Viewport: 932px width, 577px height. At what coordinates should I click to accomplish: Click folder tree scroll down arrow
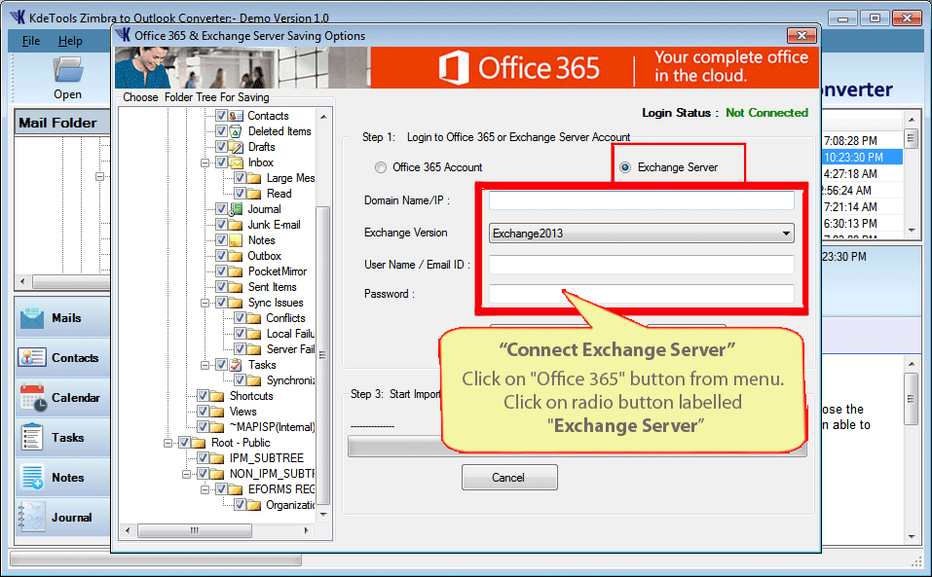click(323, 515)
